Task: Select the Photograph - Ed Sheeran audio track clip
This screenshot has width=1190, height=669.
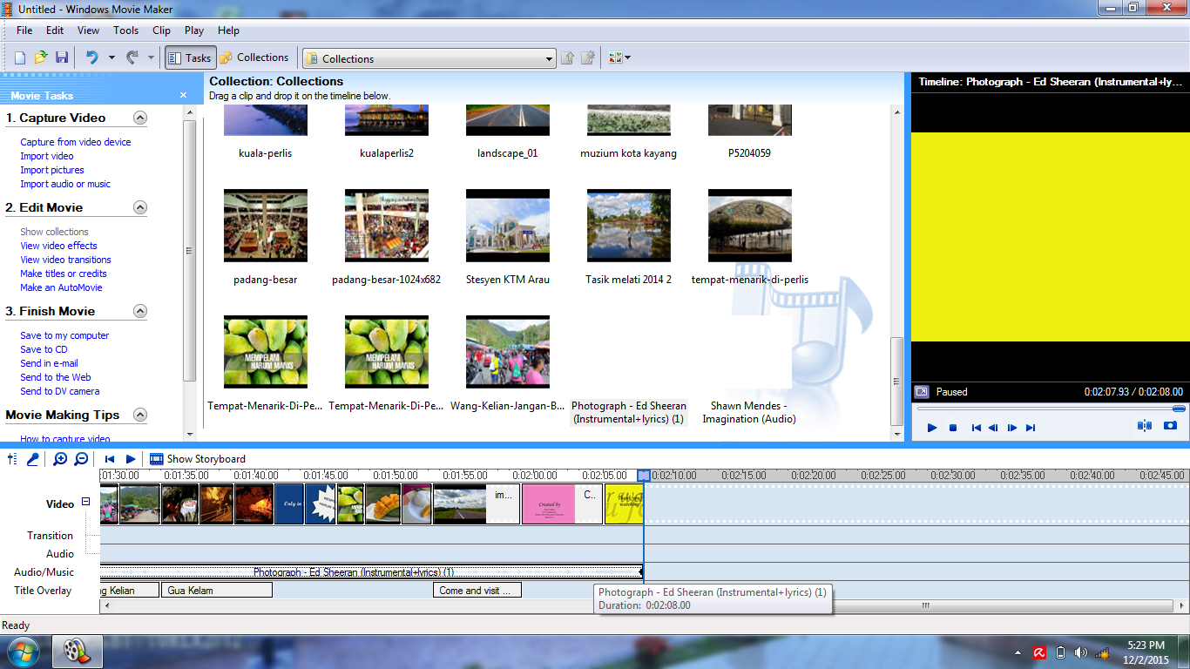Action: tap(372, 572)
